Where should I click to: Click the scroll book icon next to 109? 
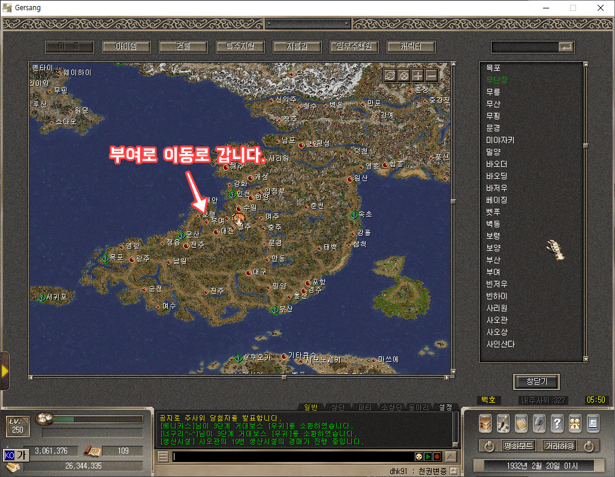click(x=93, y=451)
